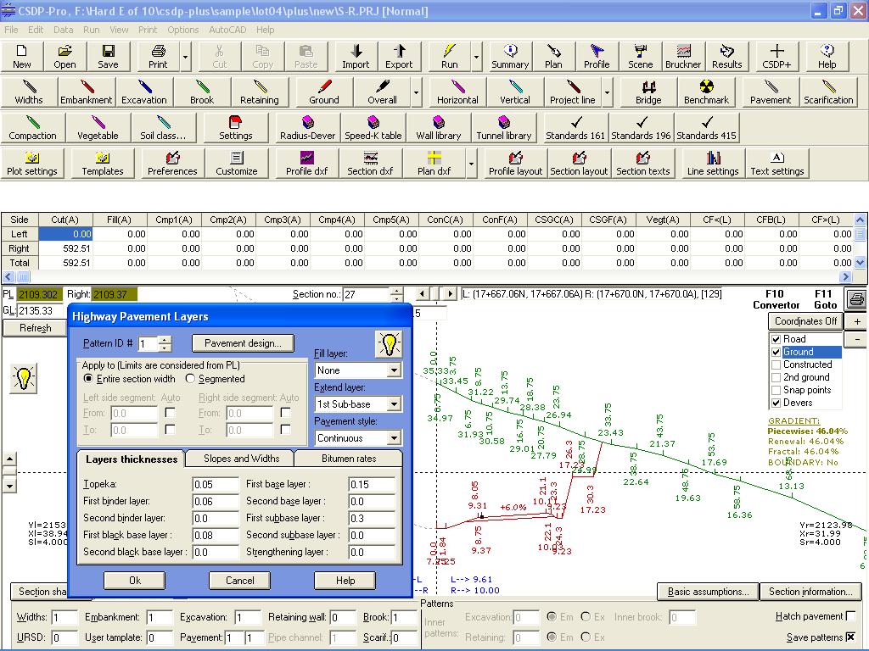Click the lightbulb icon in the pavement dialog
The image size is (869, 651).
389,344
